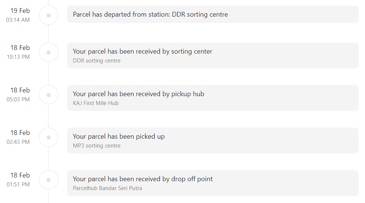Click the '01:51 PM' timestamp

[18, 185]
